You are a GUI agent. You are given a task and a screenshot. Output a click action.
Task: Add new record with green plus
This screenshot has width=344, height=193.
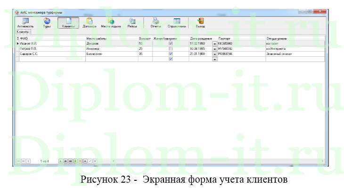[x=75, y=161]
